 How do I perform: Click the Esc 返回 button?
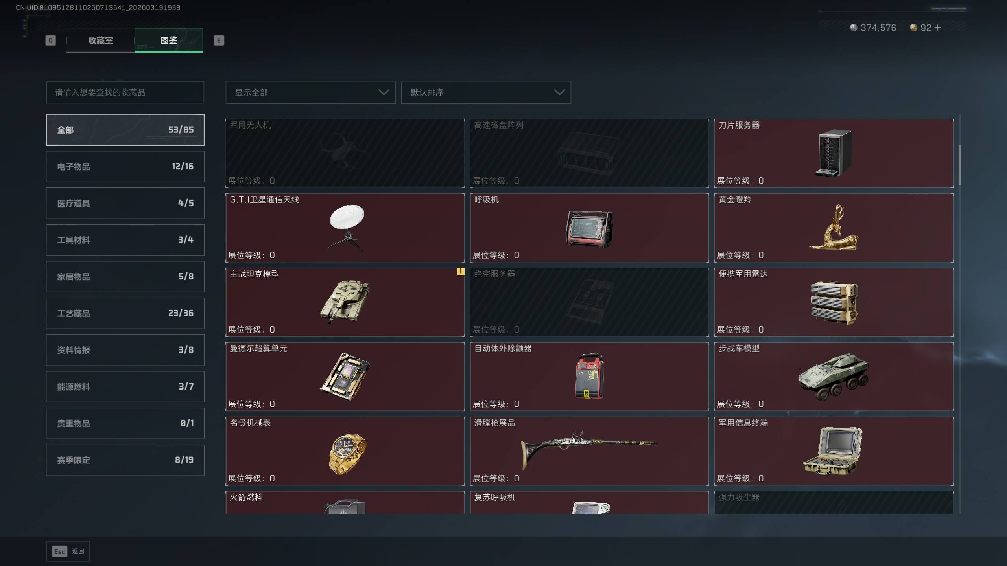click(x=68, y=551)
